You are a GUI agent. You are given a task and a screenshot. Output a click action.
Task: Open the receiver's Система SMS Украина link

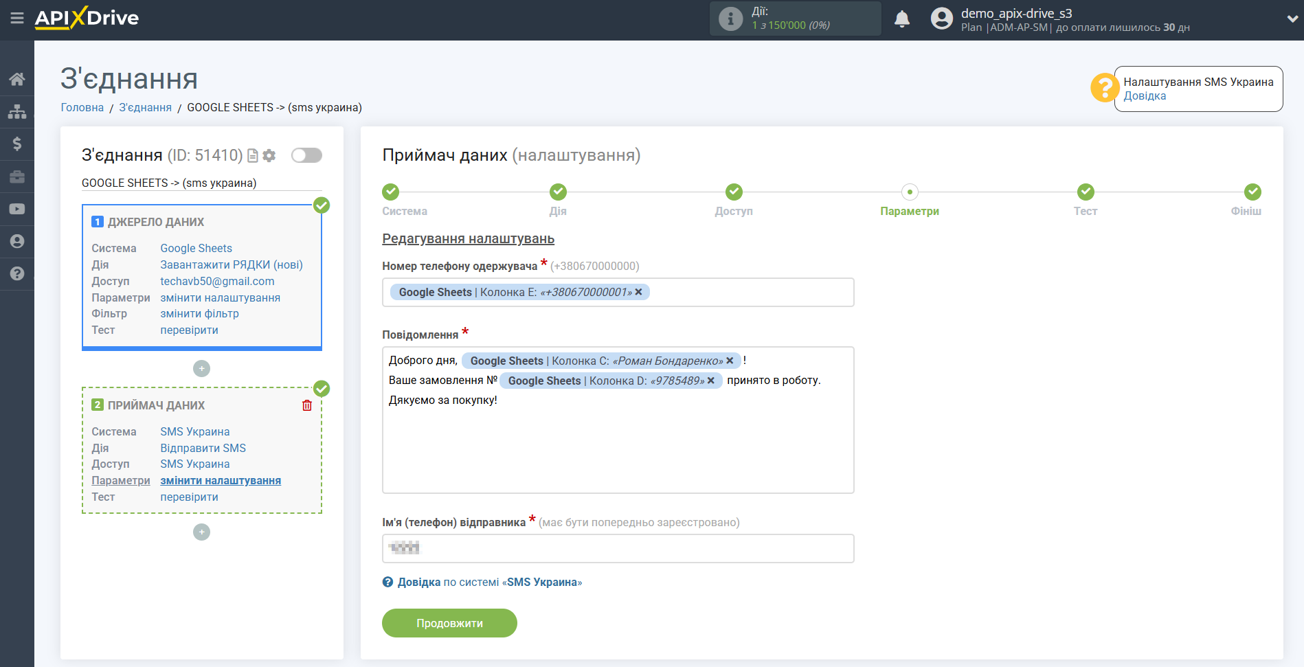point(195,432)
